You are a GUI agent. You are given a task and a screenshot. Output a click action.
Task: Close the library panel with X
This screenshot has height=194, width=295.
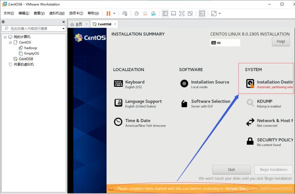pos(64,22)
